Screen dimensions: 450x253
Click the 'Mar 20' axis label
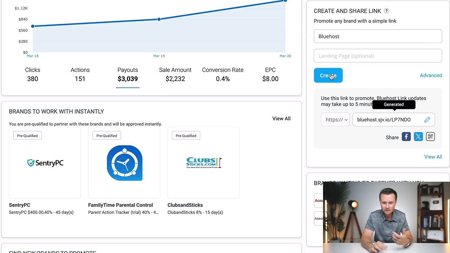coord(285,56)
